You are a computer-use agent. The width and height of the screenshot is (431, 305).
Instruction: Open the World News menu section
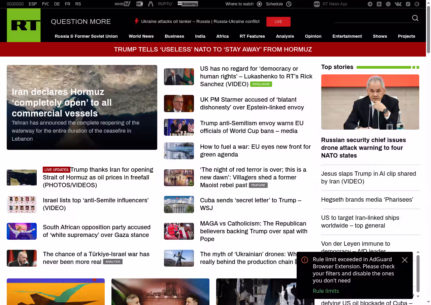(x=141, y=36)
